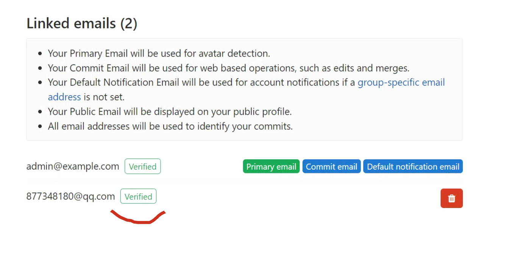This screenshot has width=515, height=253.
Task: Click the 'is not set.' text
Action: click(x=104, y=97)
